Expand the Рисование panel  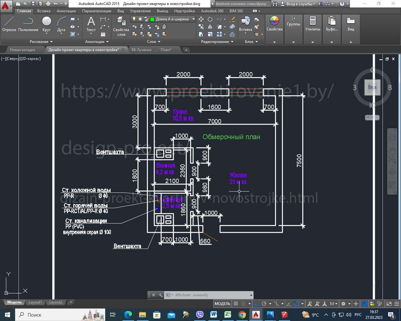[x=41, y=42]
